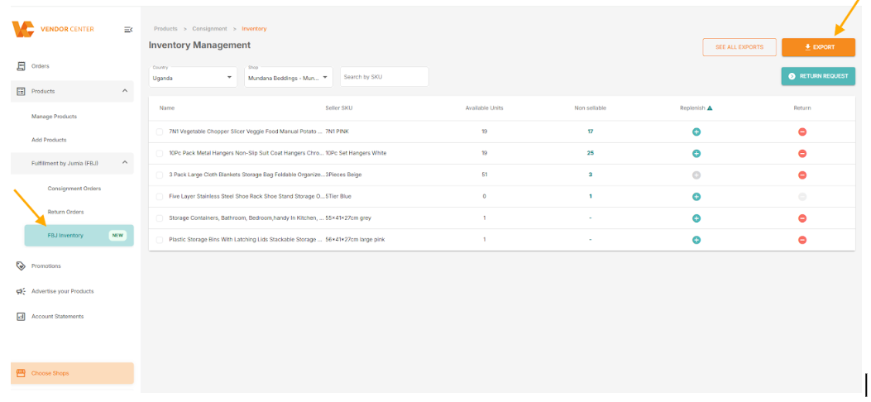Click the orange Export button
The image size is (871, 402).
[818, 47]
